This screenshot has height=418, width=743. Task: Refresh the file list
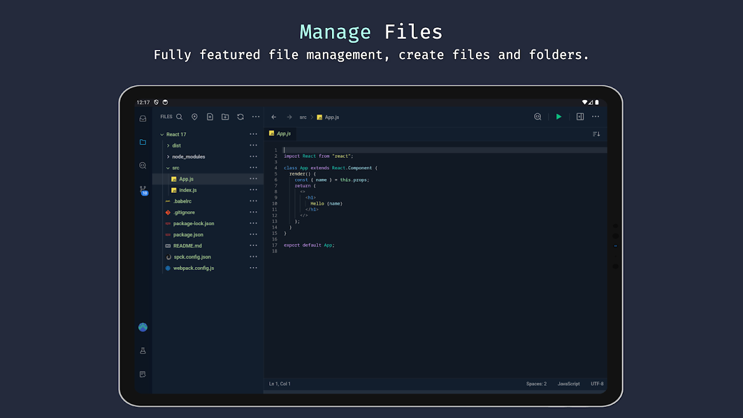[x=240, y=117]
